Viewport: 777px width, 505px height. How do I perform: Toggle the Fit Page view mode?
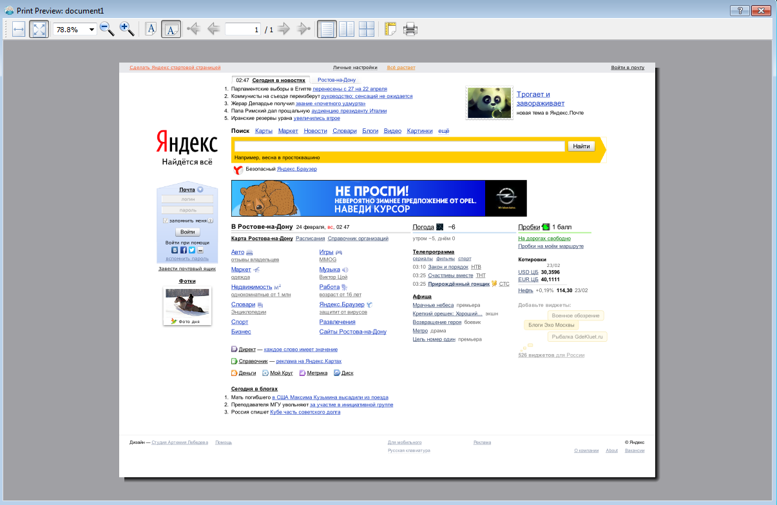pyautogui.click(x=39, y=29)
